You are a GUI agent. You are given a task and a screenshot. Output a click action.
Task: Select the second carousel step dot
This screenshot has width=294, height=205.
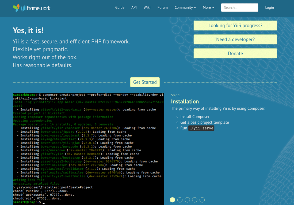point(180,200)
